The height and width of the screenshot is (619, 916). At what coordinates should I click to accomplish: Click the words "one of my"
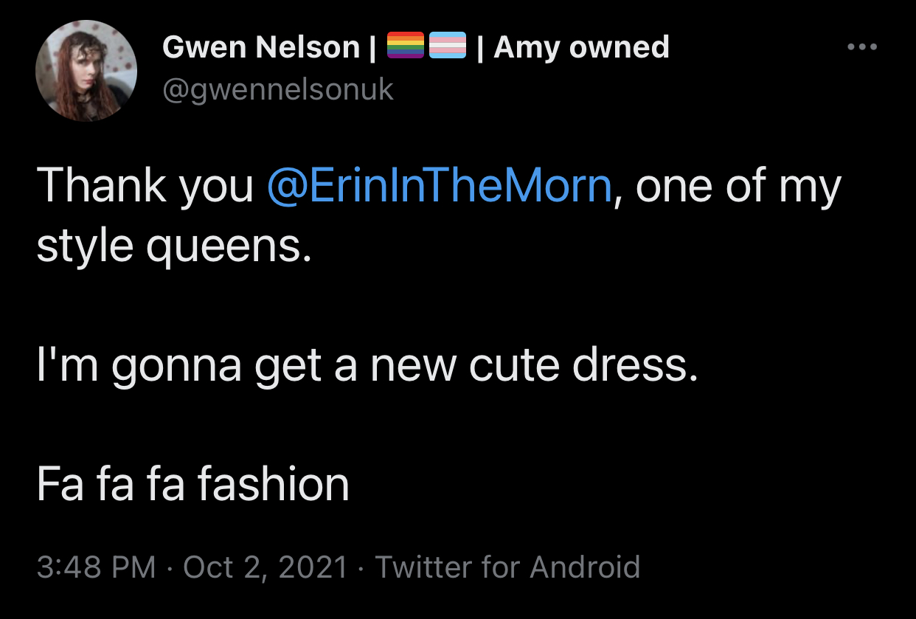(738, 186)
